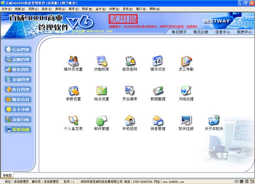Open 站点设置 site settings icon
This screenshot has width=255, height=184.
point(101,91)
